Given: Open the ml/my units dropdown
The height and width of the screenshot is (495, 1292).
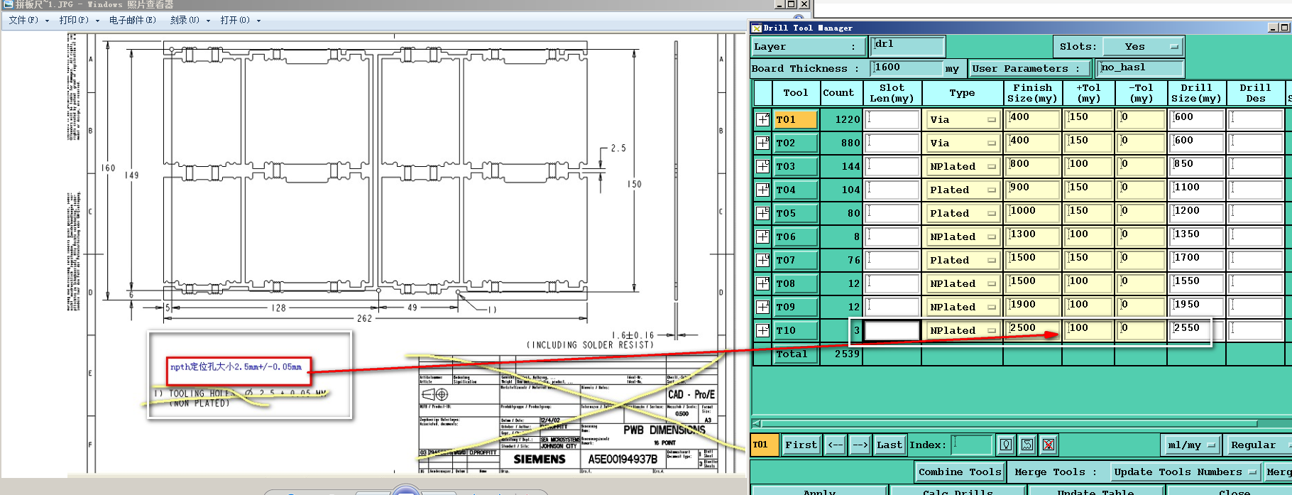Looking at the screenshot, I should (x=1190, y=445).
